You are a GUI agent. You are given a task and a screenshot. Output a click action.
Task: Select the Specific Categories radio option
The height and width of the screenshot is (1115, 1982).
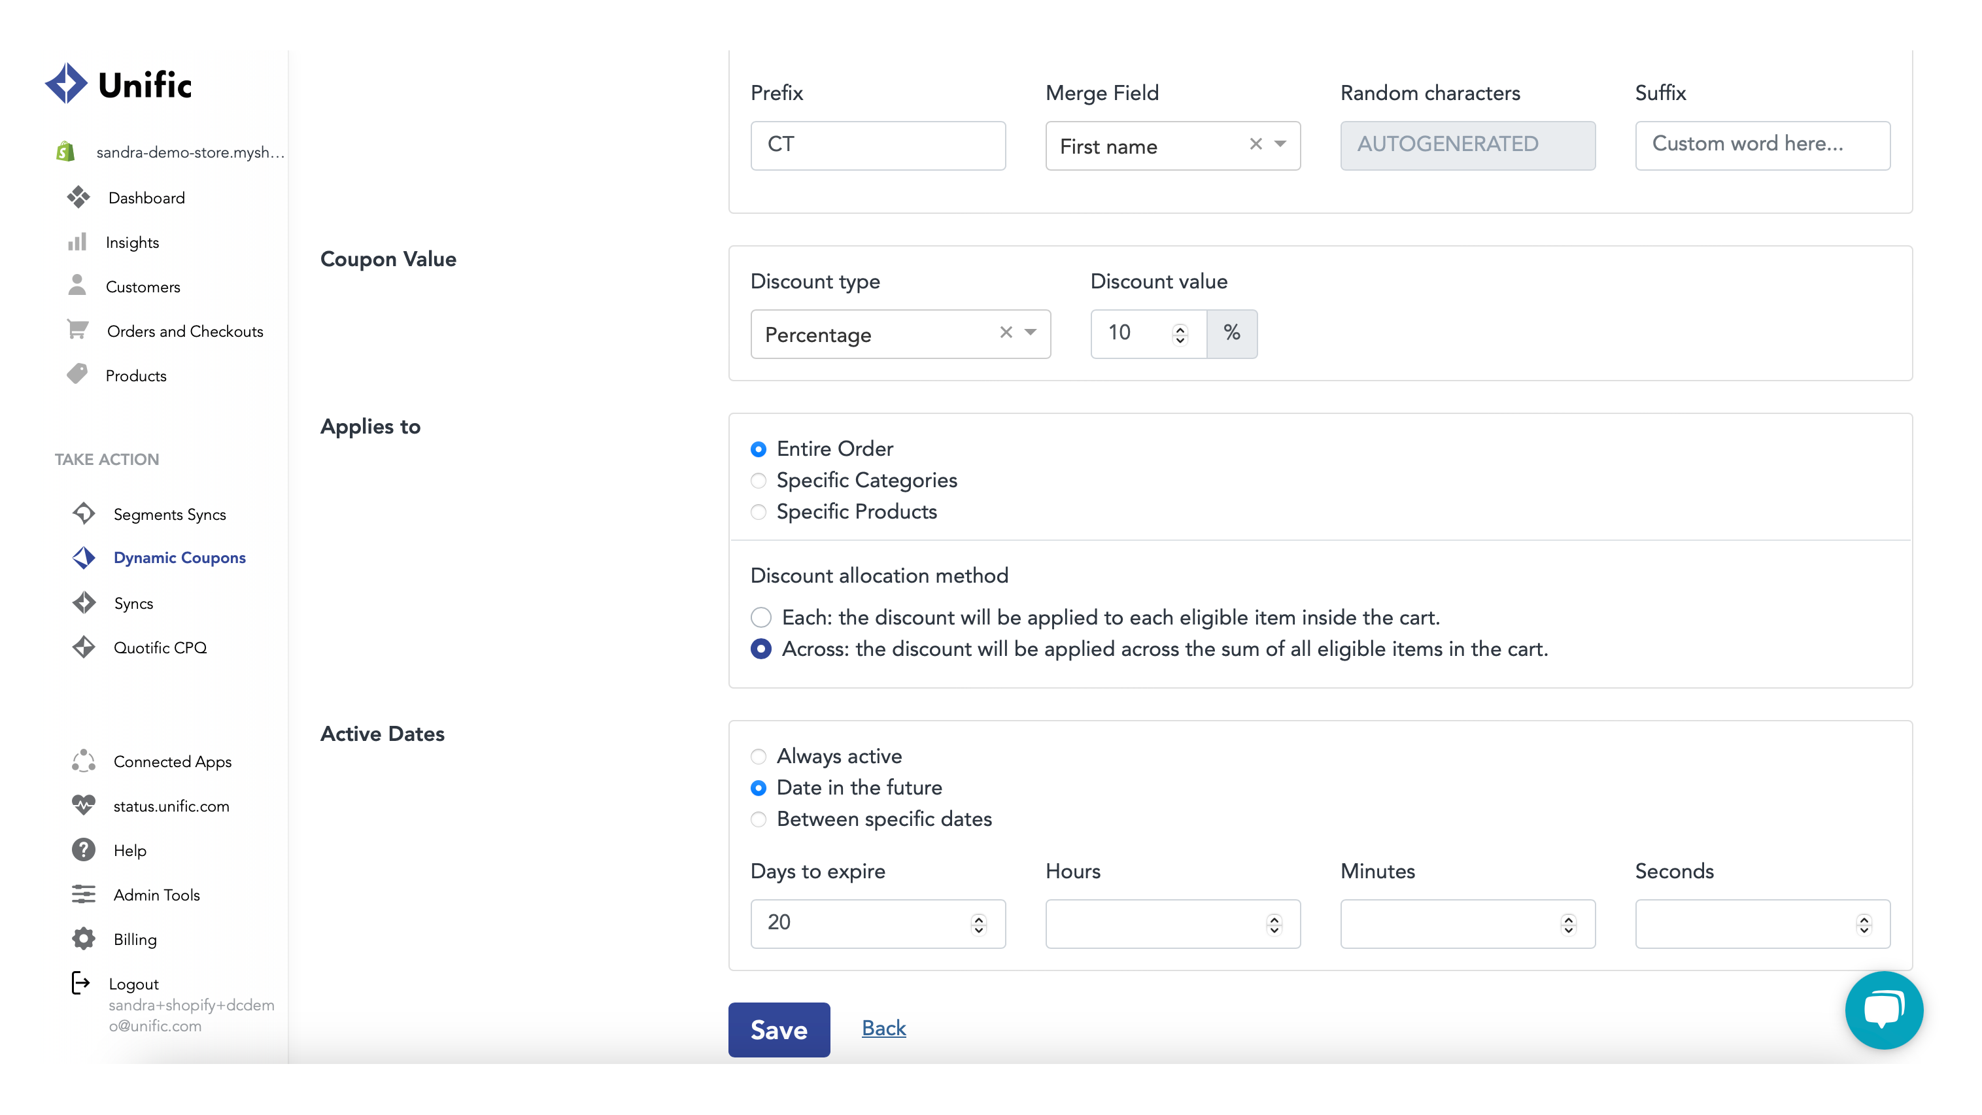(759, 481)
